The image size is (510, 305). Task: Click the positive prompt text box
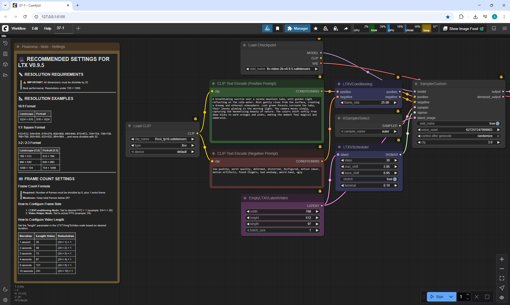tap(266, 119)
